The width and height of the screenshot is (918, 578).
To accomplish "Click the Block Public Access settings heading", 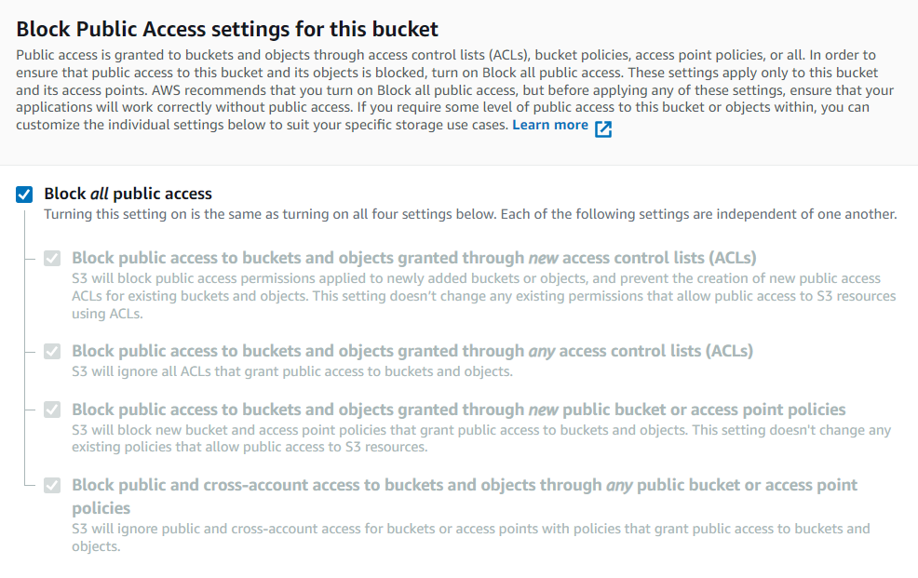I will click(227, 29).
